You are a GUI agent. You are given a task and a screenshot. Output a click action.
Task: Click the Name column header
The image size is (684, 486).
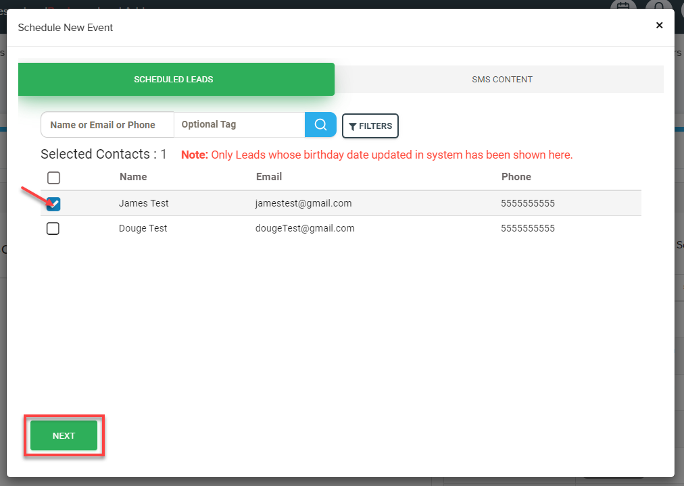(x=133, y=177)
